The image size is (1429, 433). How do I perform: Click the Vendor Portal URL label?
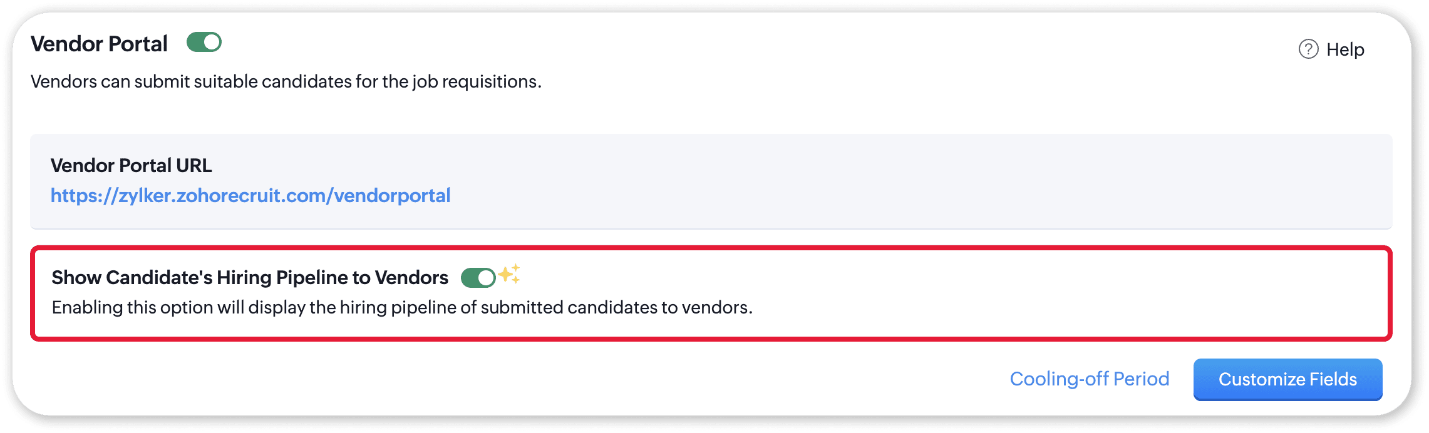[x=132, y=165]
